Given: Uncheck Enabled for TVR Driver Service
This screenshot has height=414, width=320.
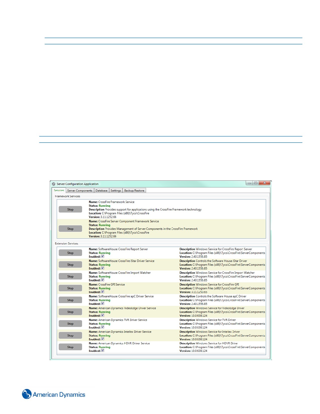Looking at the screenshot, I should 103,327.
